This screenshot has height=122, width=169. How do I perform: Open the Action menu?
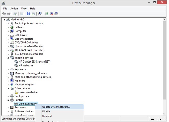point(14,9)
